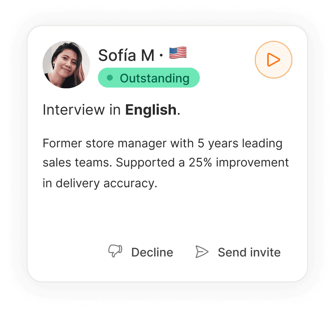Click the line starting with Former store manager
335x311 pixels.
pyautogui.click(x=163, y=144)
